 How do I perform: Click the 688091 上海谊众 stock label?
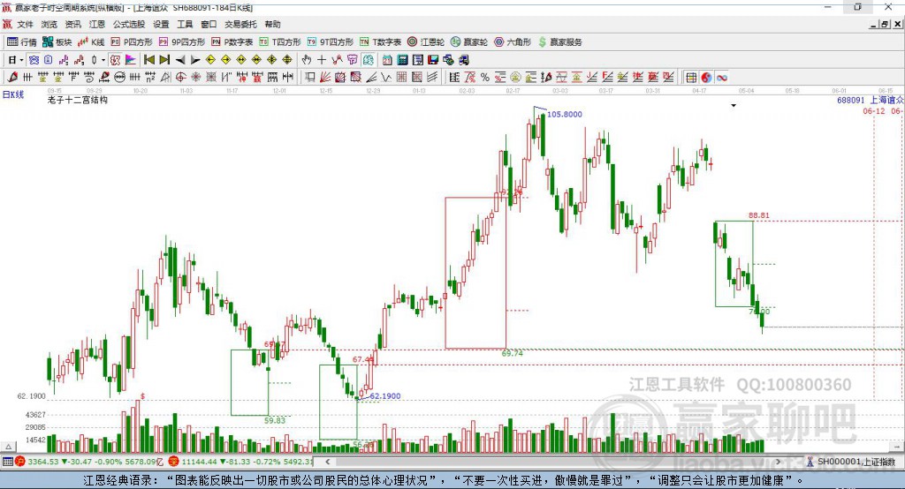point(870,101)
